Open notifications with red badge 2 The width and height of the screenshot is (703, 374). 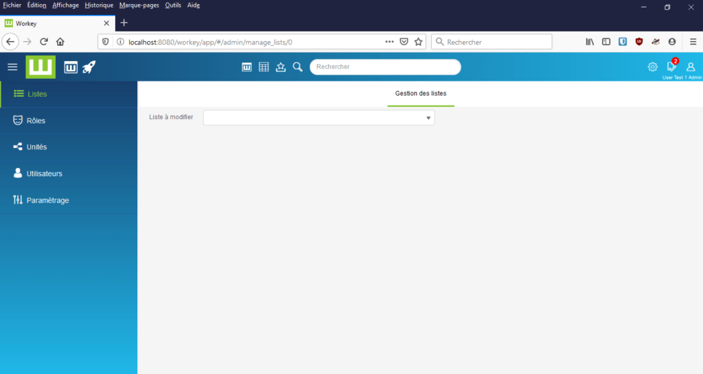coord(671,66)
